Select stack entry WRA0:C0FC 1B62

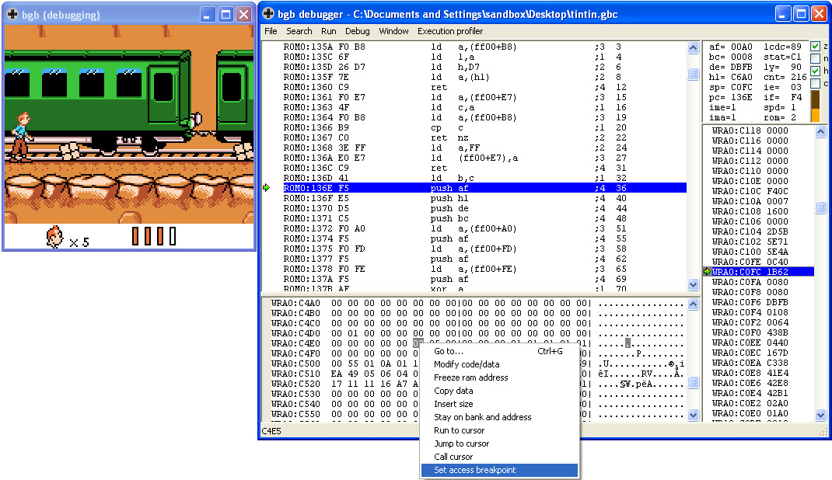[763, 272]
